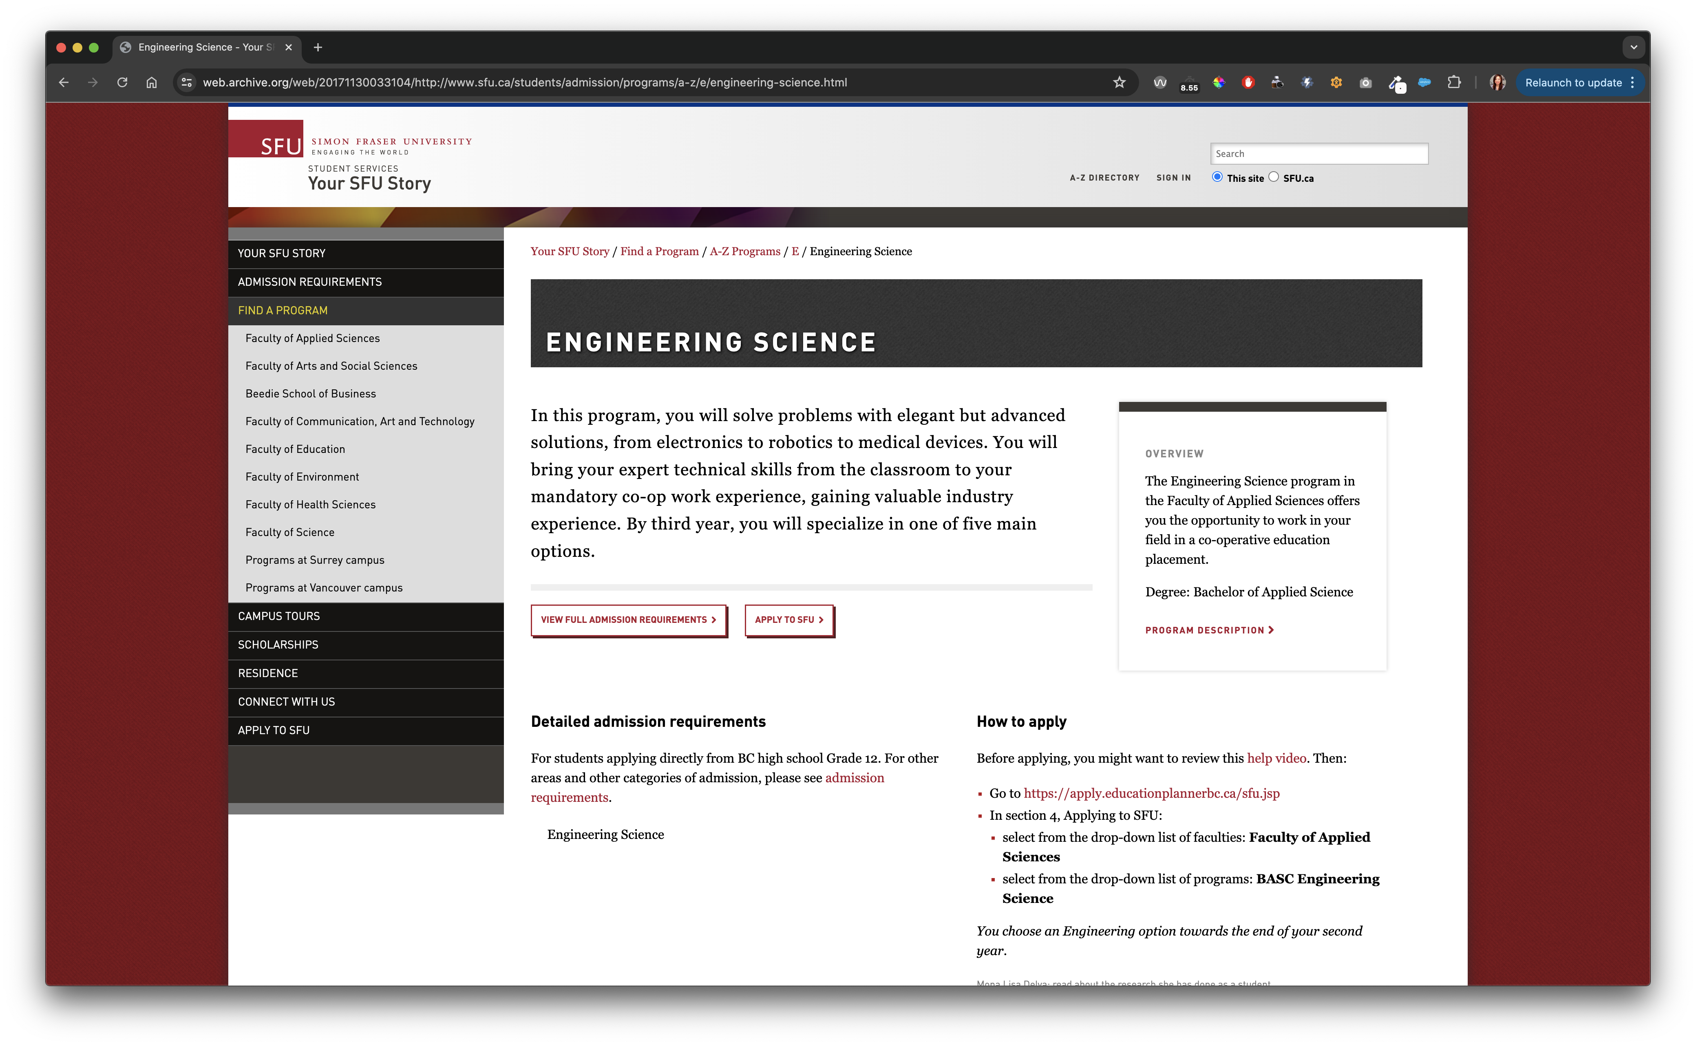Click into the Search input field
Image resolution: width=1696 pixels, height=1046 pixels.
coord(1318,154)
